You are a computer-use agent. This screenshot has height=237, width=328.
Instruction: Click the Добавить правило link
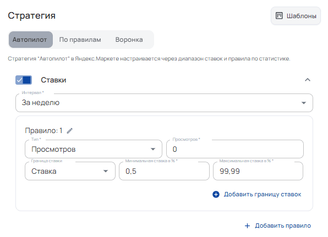pyautogui.click(x=278, y=225)
